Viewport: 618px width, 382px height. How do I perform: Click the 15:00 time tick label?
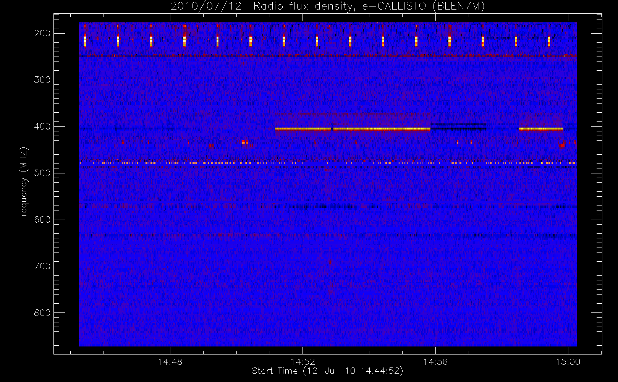568,362
